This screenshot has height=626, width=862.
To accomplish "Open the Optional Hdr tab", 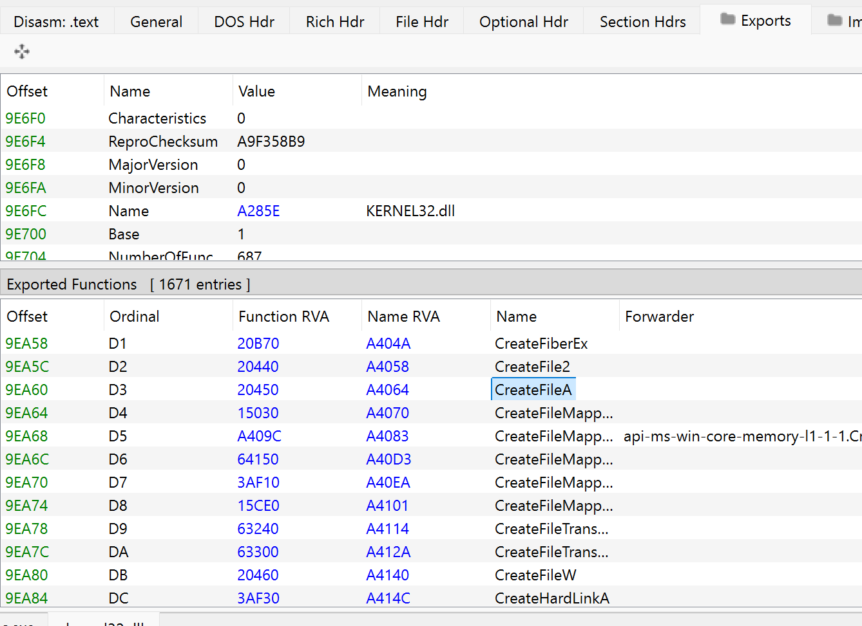I will pyautogui.click(x=523, y=22).
